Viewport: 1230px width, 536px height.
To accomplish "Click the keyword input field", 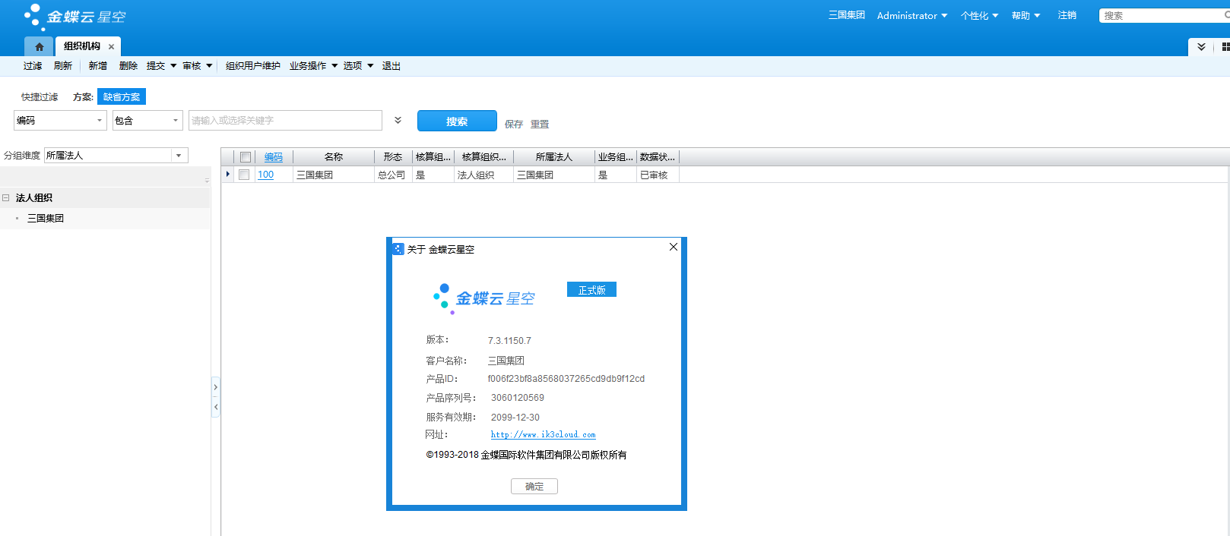I will point(285,120).
